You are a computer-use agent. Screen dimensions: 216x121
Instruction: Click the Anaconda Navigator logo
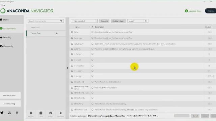point(27,11)
